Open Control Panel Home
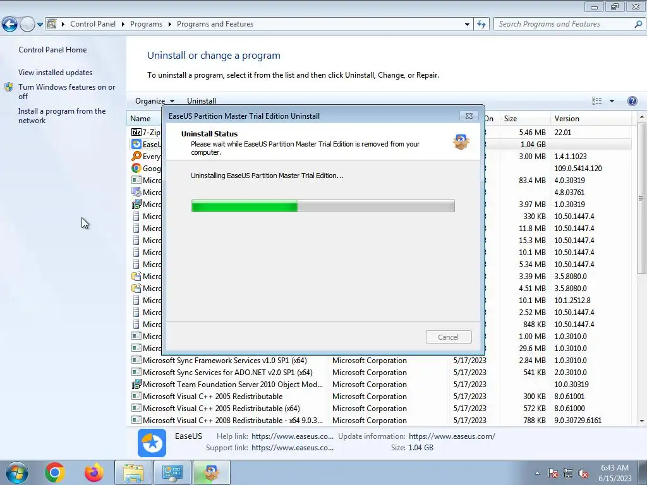The height and width of the screenshot is (485, 647). coord(52,49)
